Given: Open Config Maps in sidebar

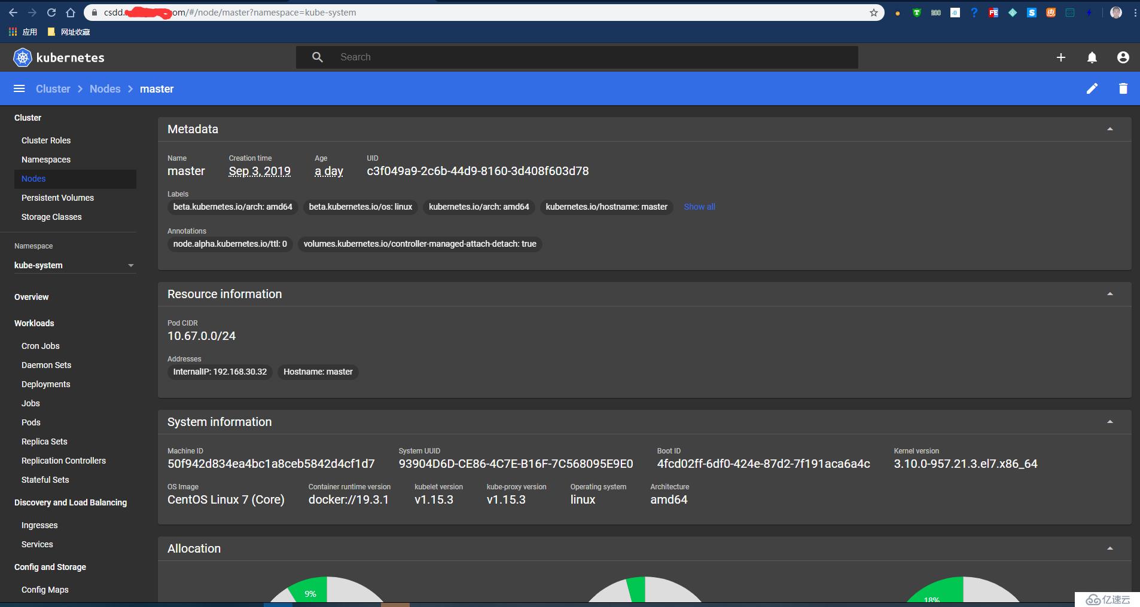Looking at the screenshot, I should coord(45,590).
